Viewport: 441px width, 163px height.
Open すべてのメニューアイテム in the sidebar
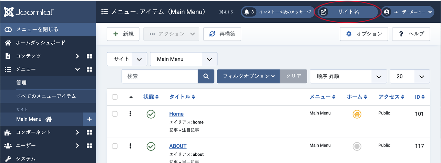(x=46, y=96)
